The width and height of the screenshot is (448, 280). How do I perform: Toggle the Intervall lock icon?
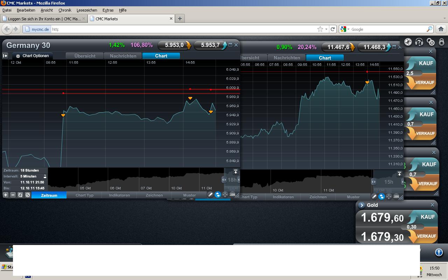(45, 176)
